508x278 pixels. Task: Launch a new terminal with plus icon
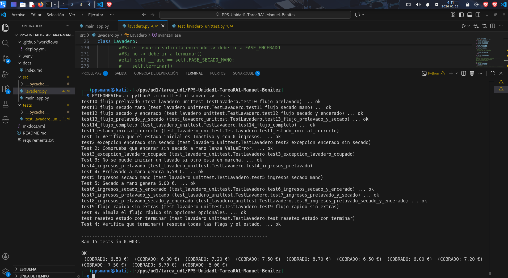451,73
